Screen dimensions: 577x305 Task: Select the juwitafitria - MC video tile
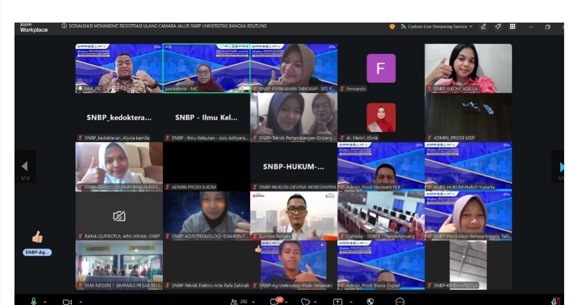(206, 68)
